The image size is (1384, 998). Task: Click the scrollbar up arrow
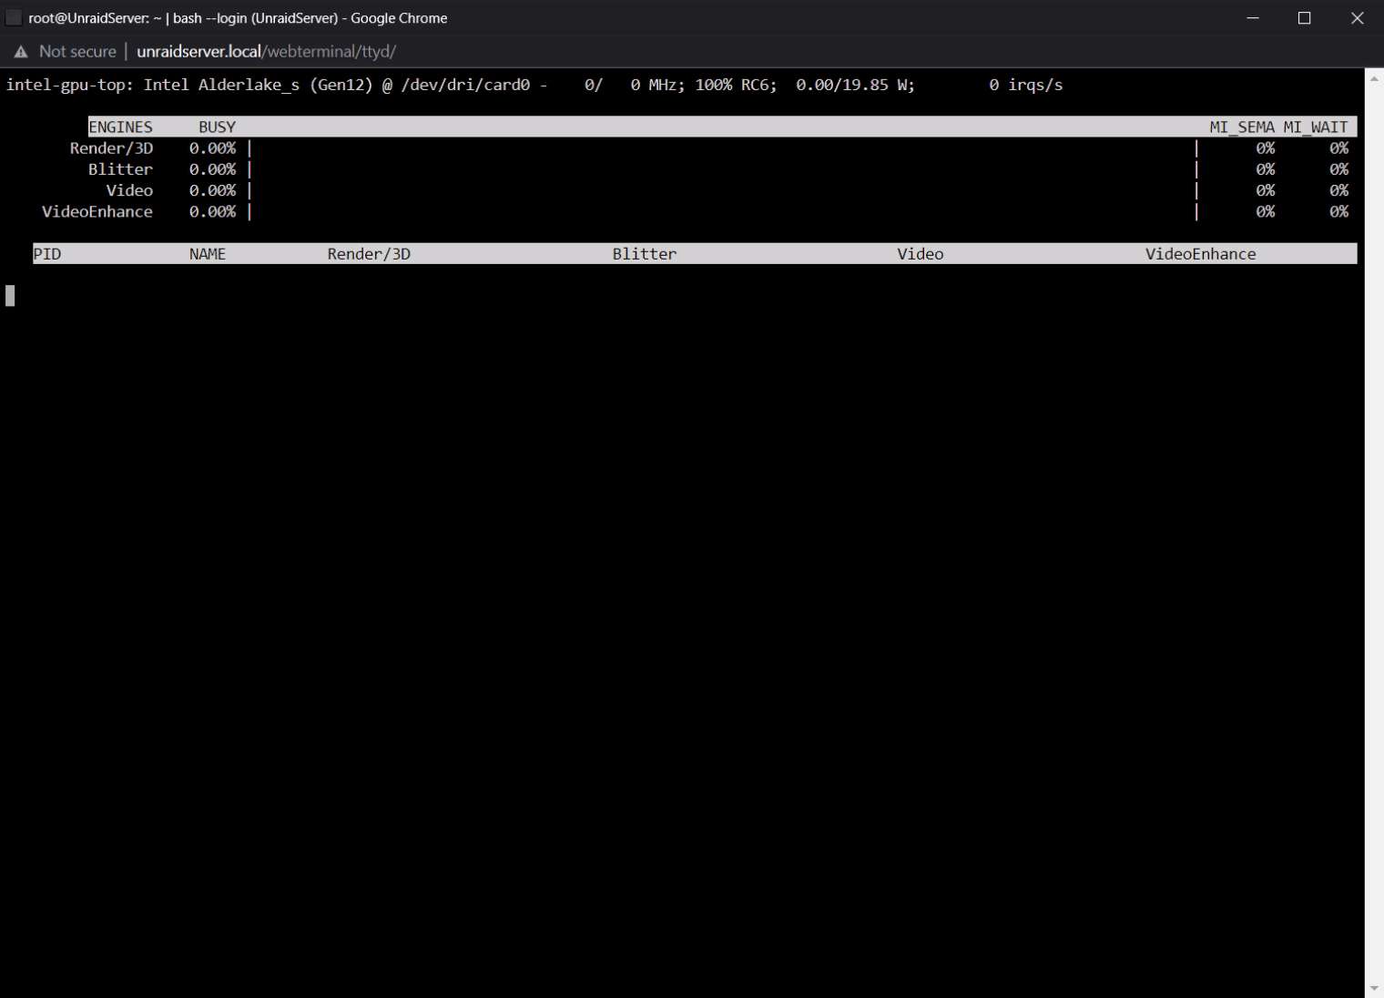click(1375, 80)
